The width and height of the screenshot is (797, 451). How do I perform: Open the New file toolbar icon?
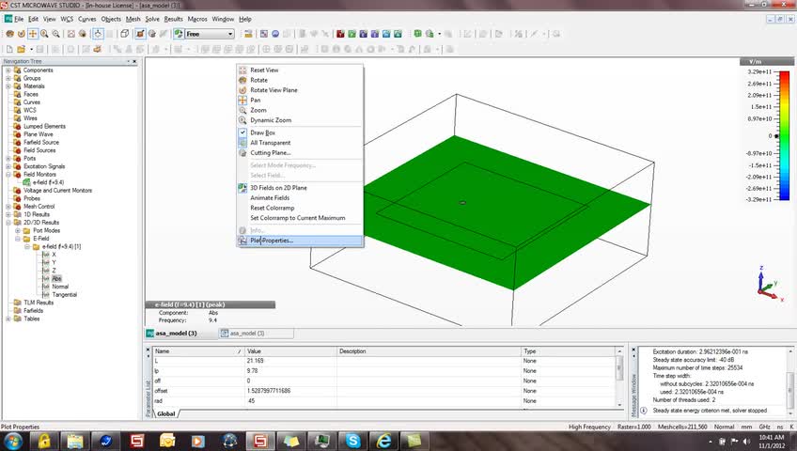coord(9,49)
